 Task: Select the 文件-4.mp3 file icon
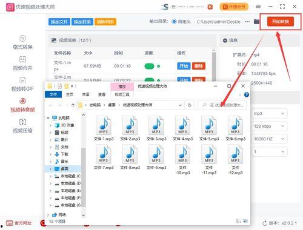182,126
